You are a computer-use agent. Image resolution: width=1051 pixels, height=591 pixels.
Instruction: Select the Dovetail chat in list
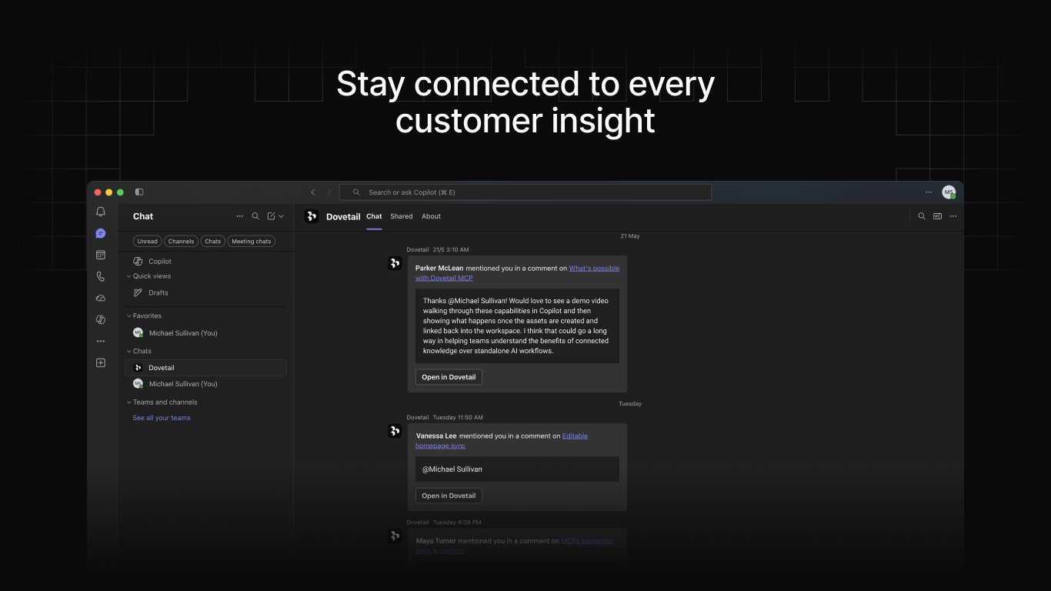point(205,368)
